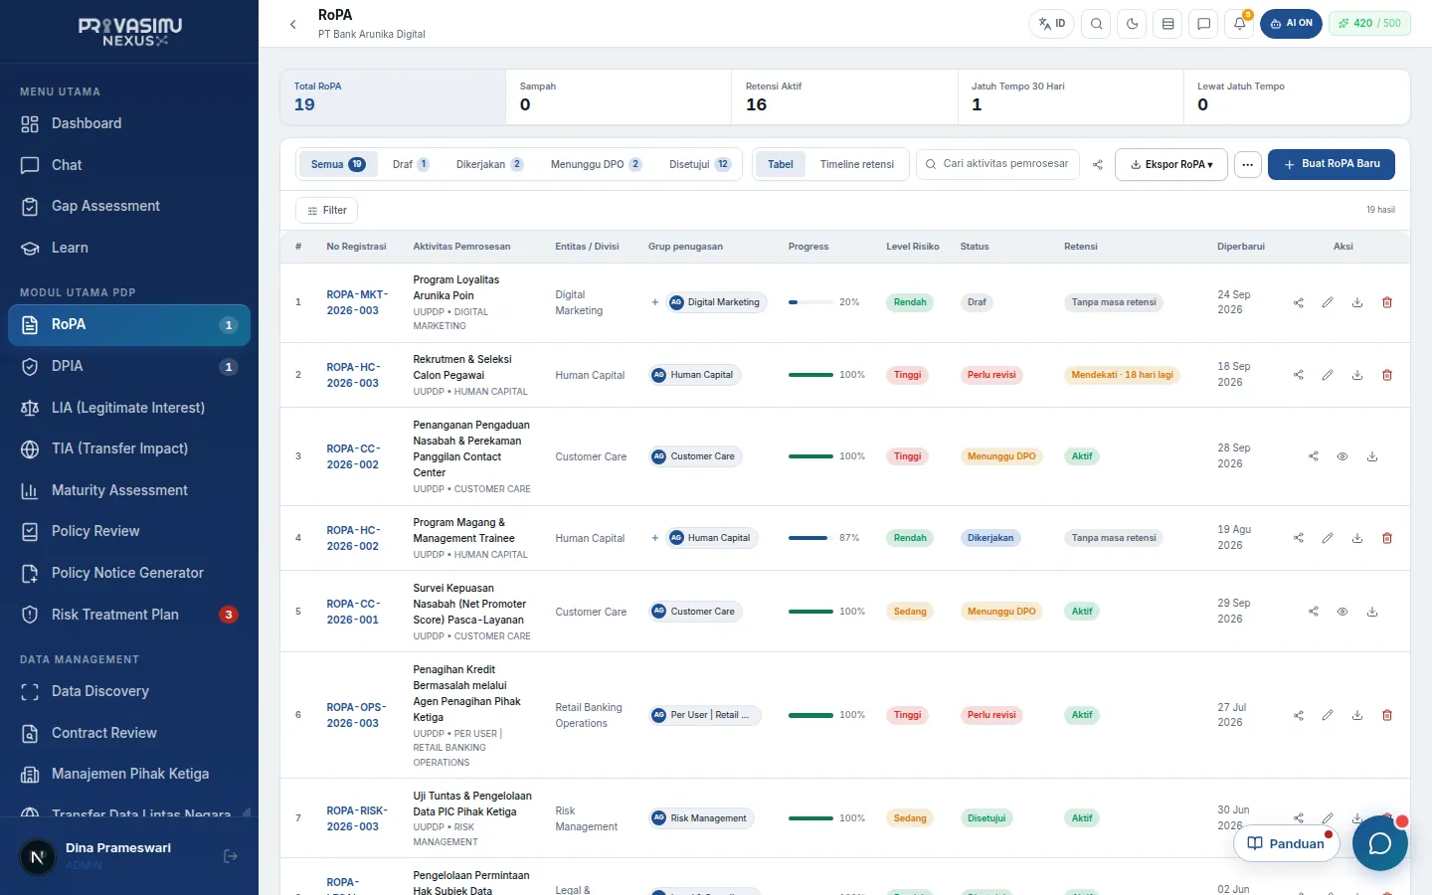View ROPA-CC-2026-002 with the eye icon
This screenshot has height=895, width=1432.
1342,456
